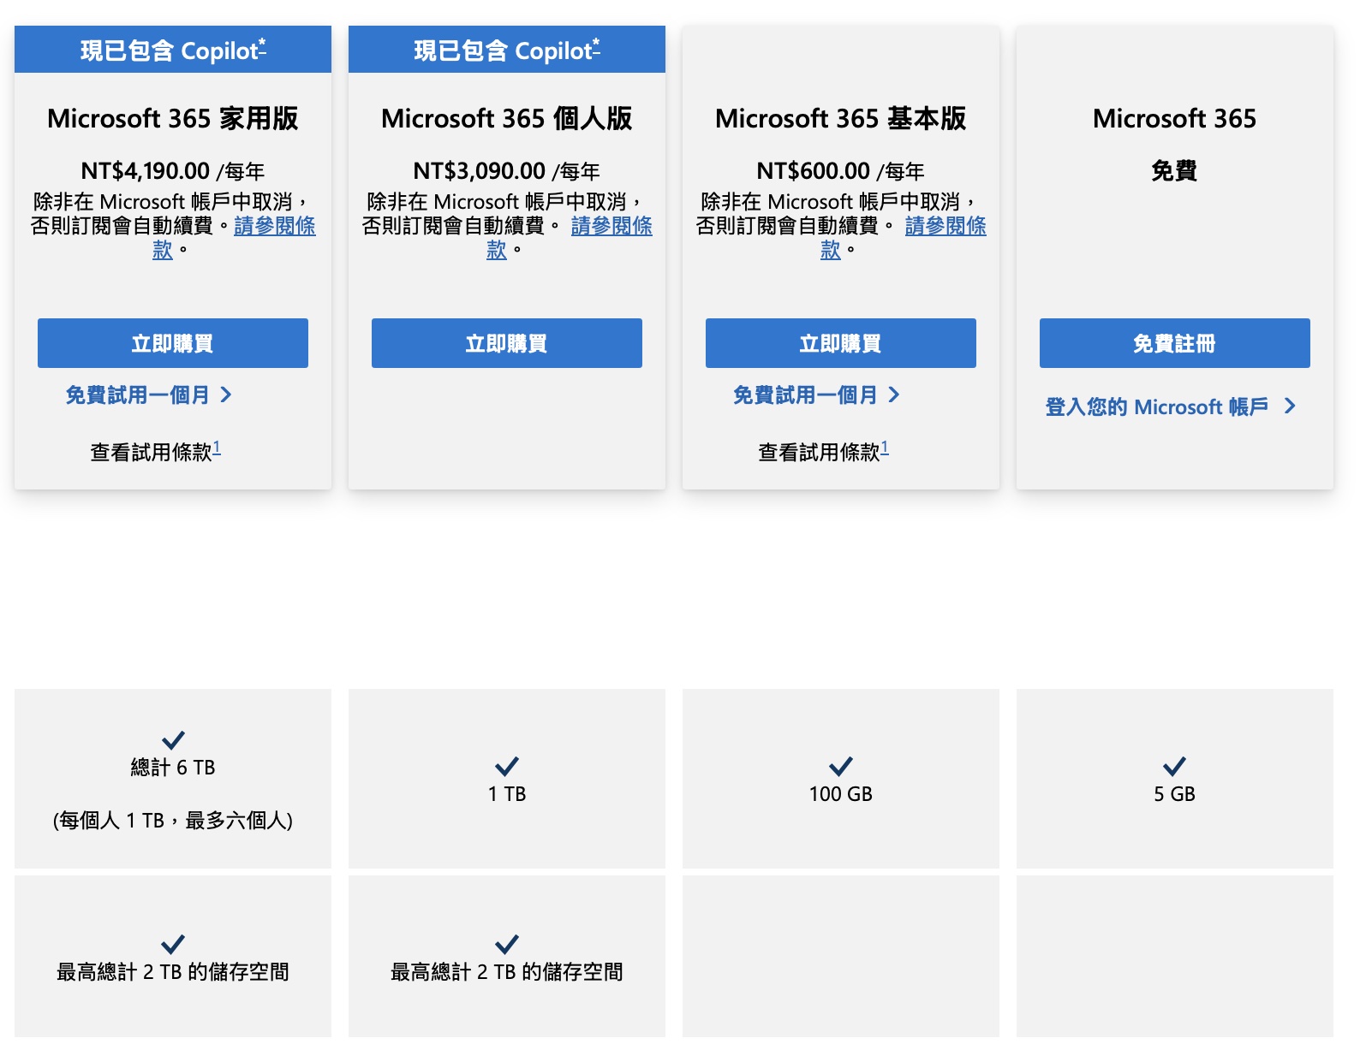Click chevron arrow after 家用版 免費試用一個月

(x=226, y=394)
